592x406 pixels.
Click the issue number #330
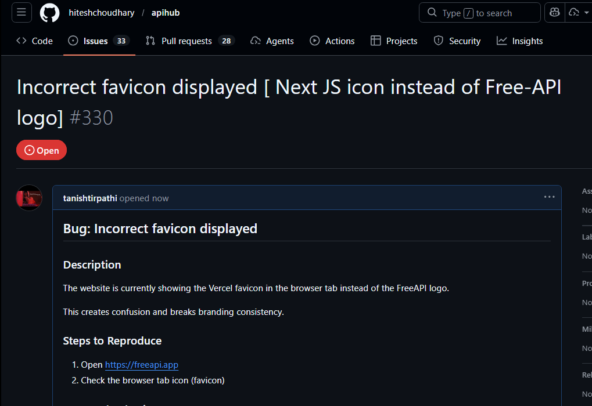[91, 118]
